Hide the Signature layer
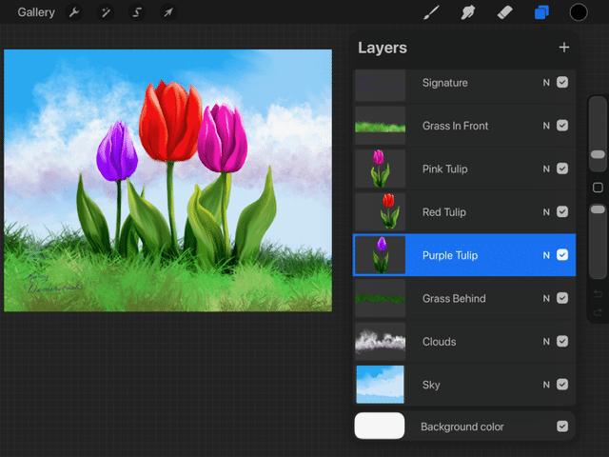The height and width of the screenshot is (457, 609). tap(562, 83)
